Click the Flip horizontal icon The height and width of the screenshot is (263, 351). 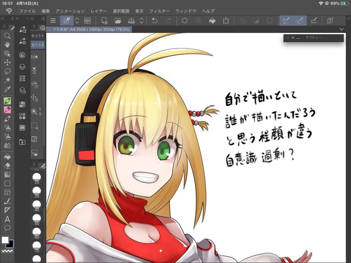click(34, 57)
